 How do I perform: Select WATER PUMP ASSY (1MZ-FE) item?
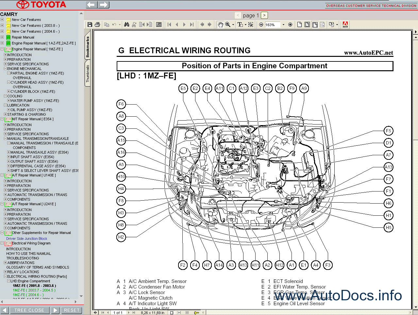tap(35, 101)
